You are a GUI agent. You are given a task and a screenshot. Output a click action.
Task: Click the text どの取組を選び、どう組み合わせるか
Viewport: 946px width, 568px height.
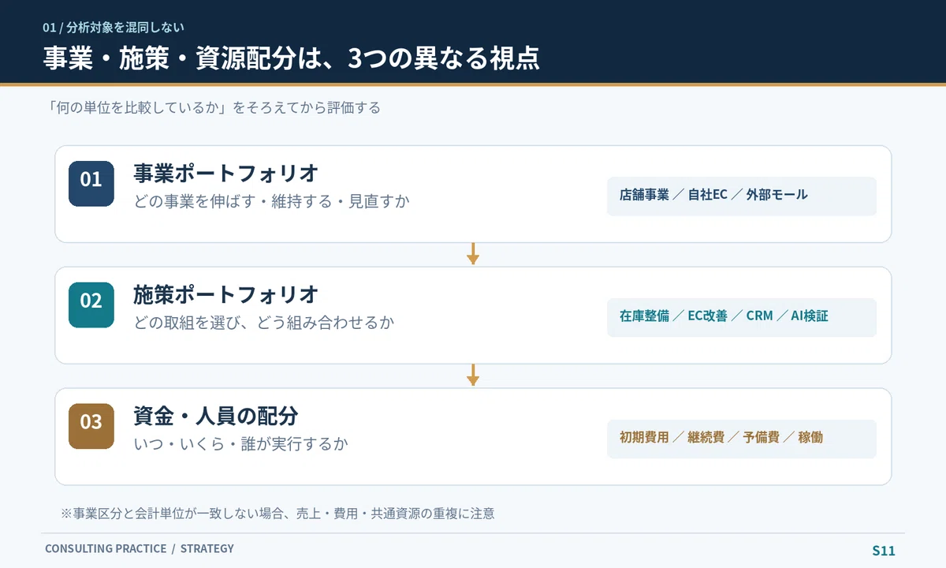(264, 323)
